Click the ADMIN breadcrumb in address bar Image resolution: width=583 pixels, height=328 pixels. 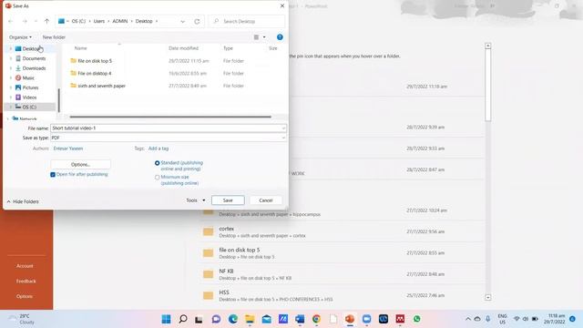point(120,22)
